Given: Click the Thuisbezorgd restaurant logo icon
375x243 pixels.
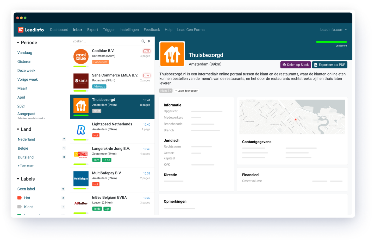Looking at the screenshot, I should point(172,54).
